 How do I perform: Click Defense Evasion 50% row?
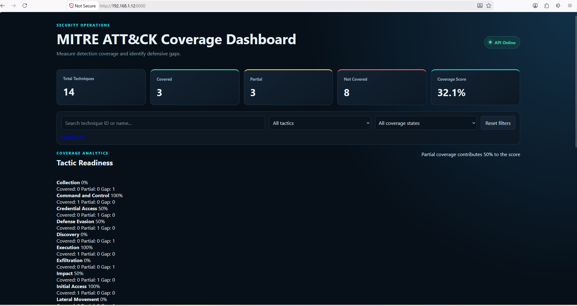81,222
